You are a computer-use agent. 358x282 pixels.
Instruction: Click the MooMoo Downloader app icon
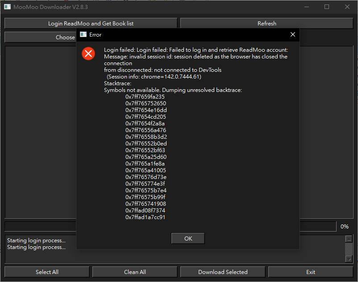point(7,7)
